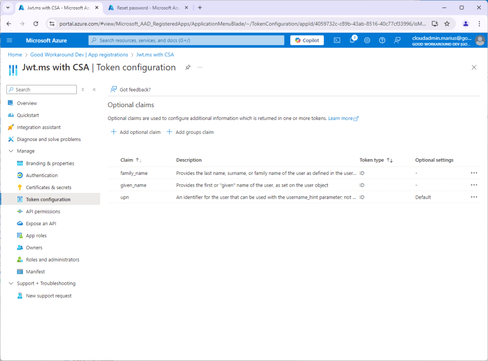Click the sidebar Search input field
Image resolution: width=488 pixels, height=361 pixels.
click(x=42, y=90)
